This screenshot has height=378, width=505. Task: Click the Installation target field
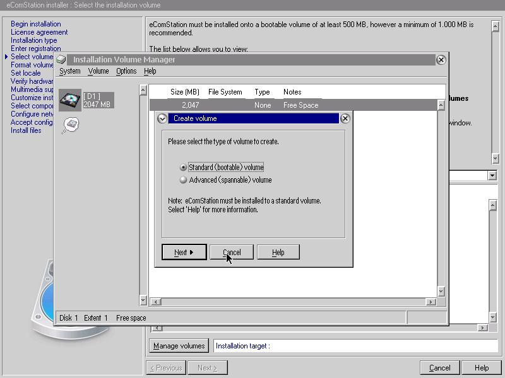355,346
